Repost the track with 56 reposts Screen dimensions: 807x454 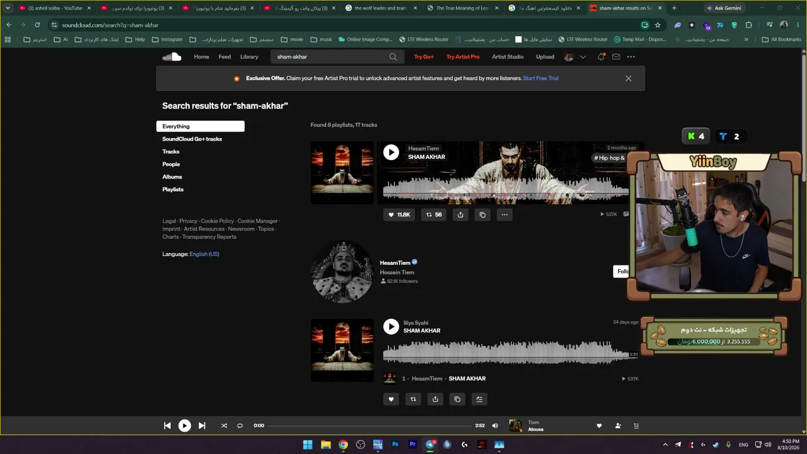click(x=434, y=214)
